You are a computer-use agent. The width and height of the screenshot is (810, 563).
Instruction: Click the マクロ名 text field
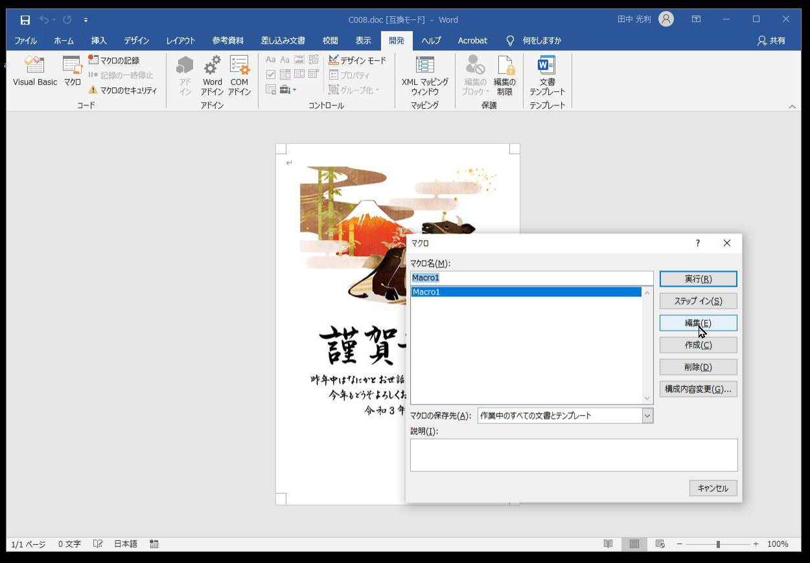pyautogui.click(x=532, y=278)
